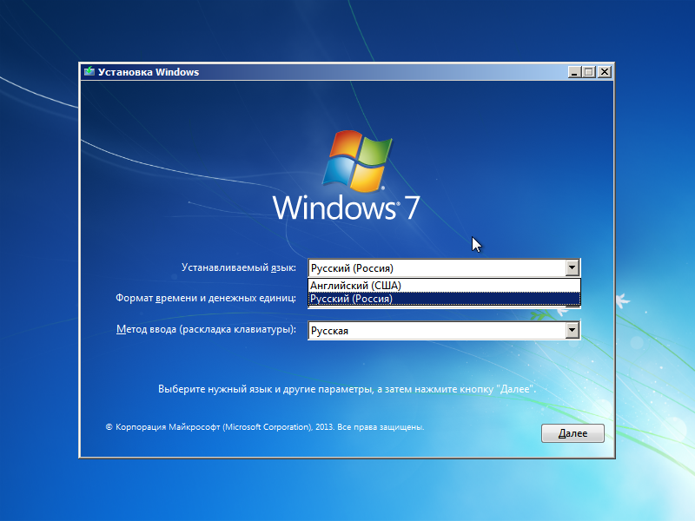Select Английский (США) from language list
This screenshot has width=695, height=521.
pos(444,286)
